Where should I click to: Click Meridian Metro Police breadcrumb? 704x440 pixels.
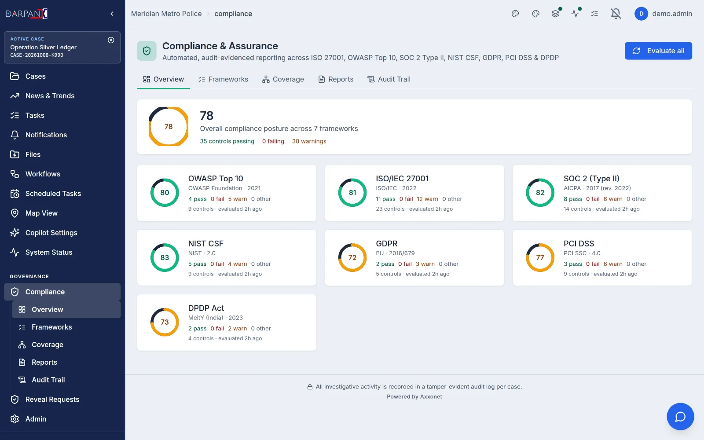tap(166, 14)
